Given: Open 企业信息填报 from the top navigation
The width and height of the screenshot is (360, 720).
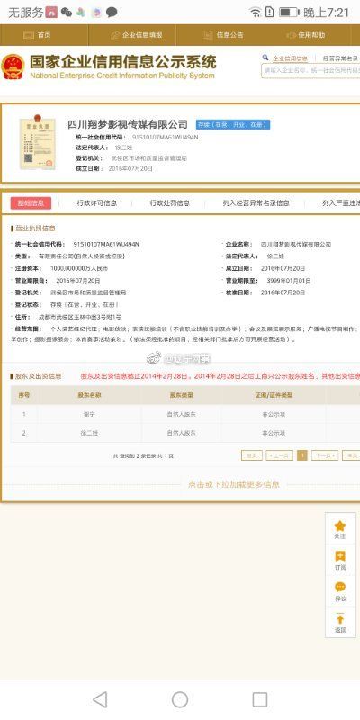Looking at the screenshot, I should [x=137, y=35].
